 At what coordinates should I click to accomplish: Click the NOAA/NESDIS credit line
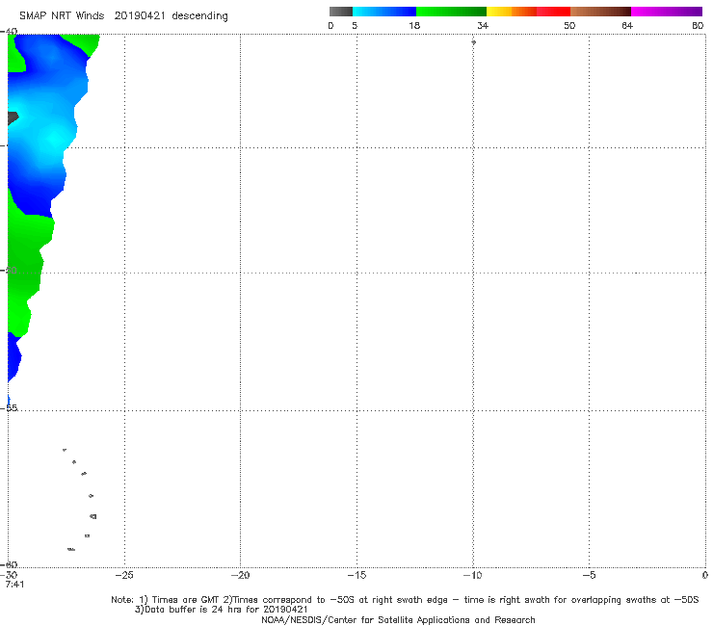pos(398,619)
